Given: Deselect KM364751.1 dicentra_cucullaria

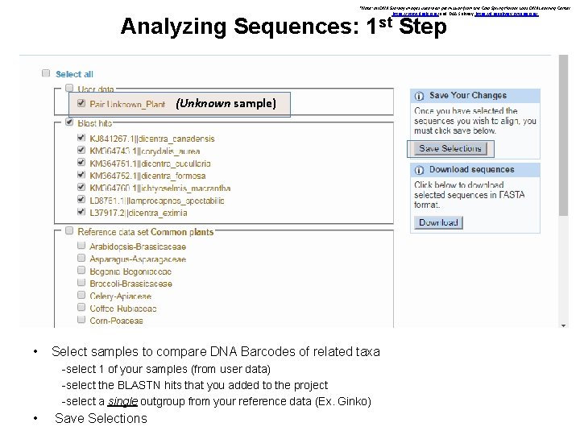Looking at the screenshot, I should click(x=81, y=163).
